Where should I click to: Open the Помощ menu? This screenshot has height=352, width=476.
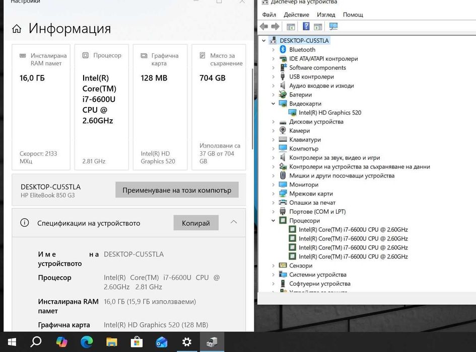pos(353,15)
